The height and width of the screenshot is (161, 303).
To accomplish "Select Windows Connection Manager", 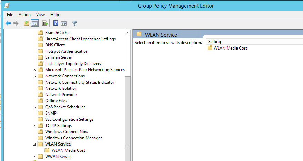I will (73, 138).
